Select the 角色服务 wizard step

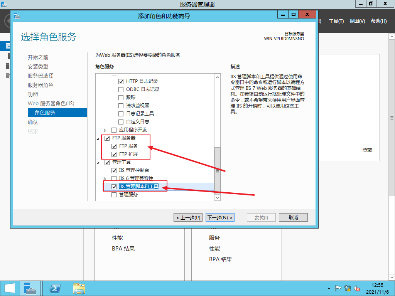[x=57, y=113]
